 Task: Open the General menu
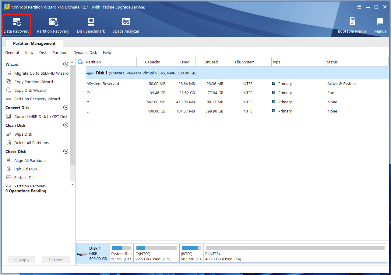12,52
